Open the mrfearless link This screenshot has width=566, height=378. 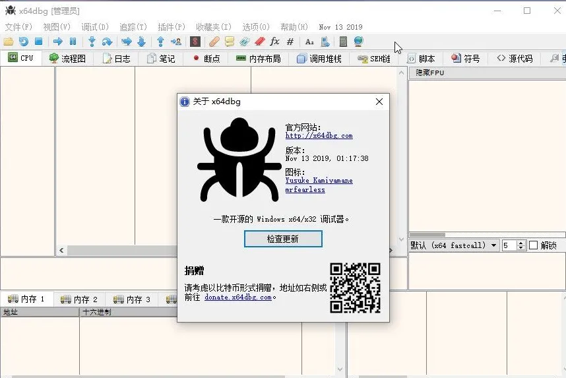tap(305, 189)
